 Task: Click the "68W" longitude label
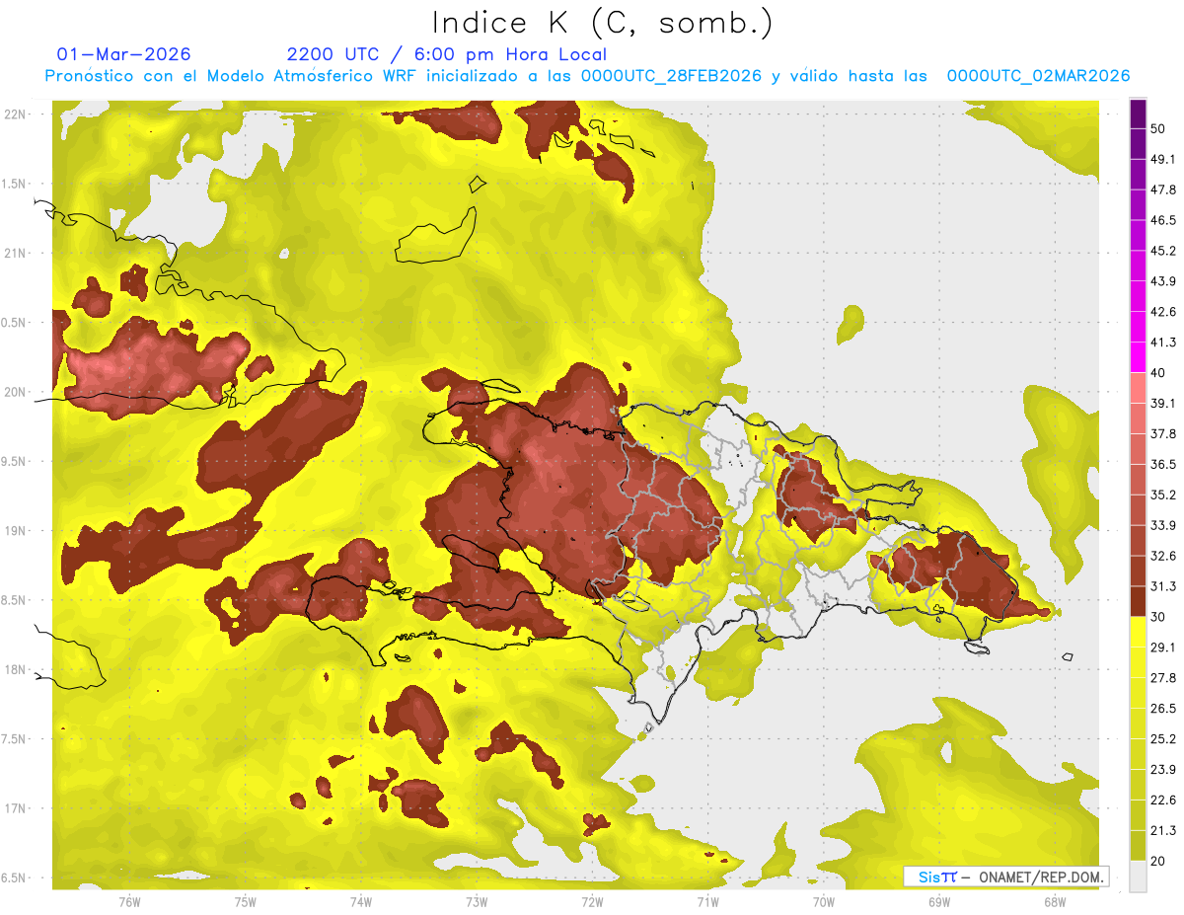[1055, 902]
